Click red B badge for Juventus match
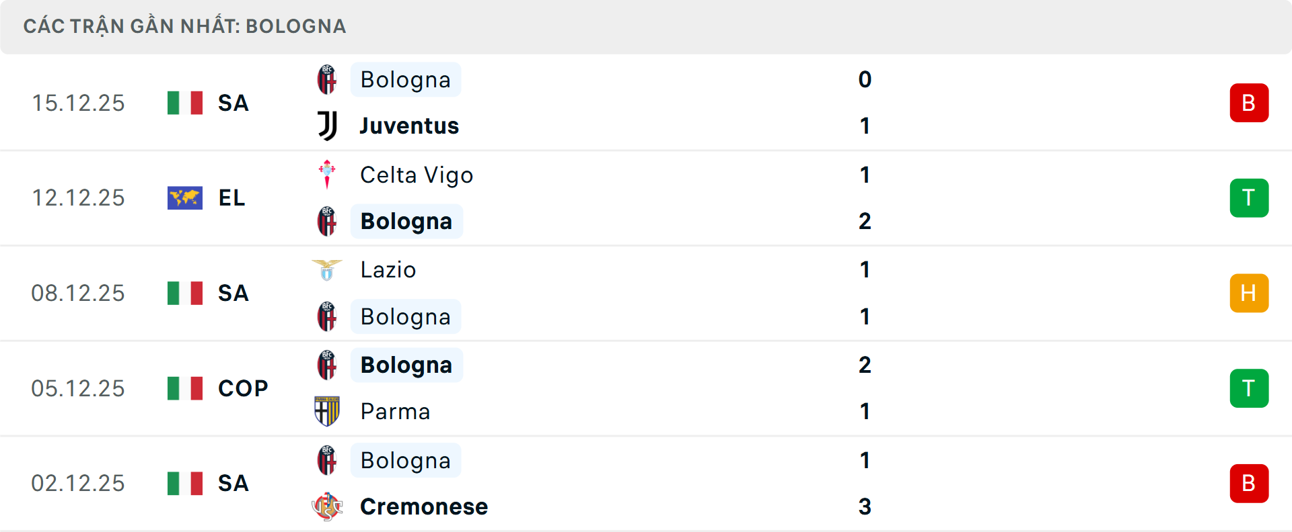Image resolution: width=1292 pixels, height=532 pixels. tap(1249, 103)
